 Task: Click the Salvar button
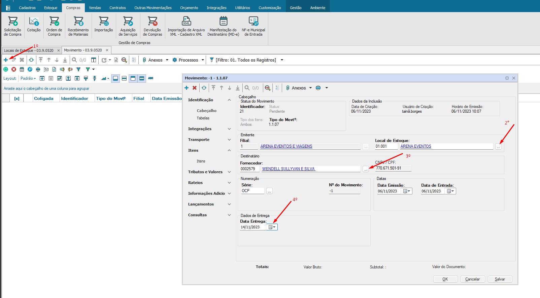click(500, 279)
